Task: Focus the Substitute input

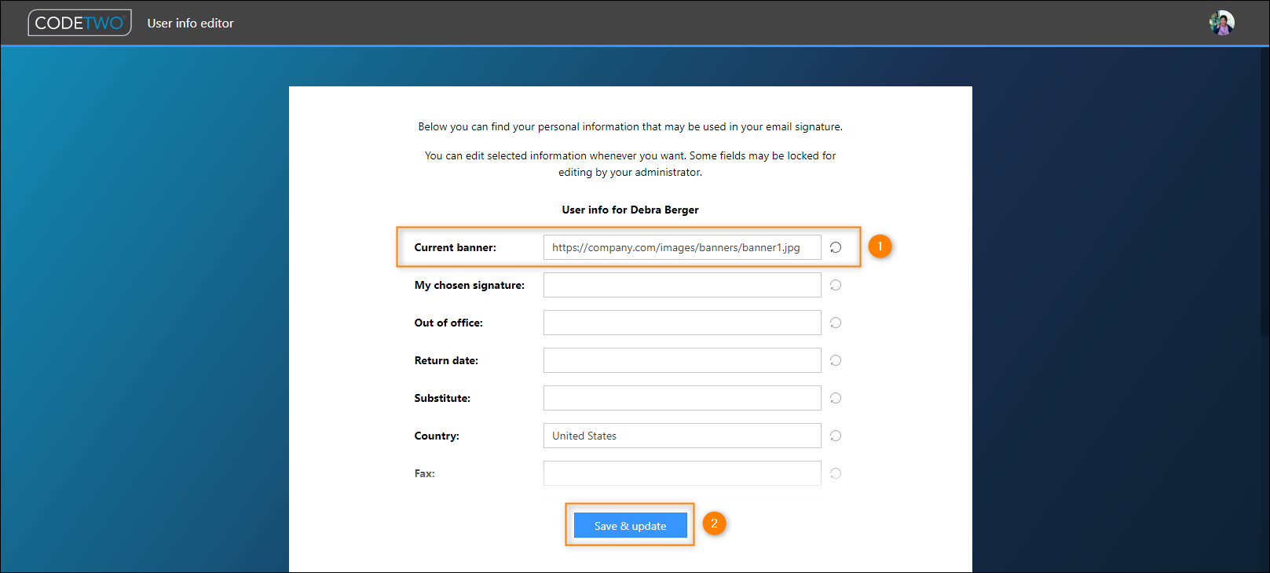Action: pos(682,398)
